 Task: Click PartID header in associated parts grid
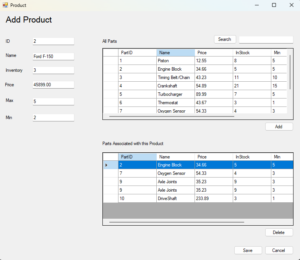coord(137,157)
